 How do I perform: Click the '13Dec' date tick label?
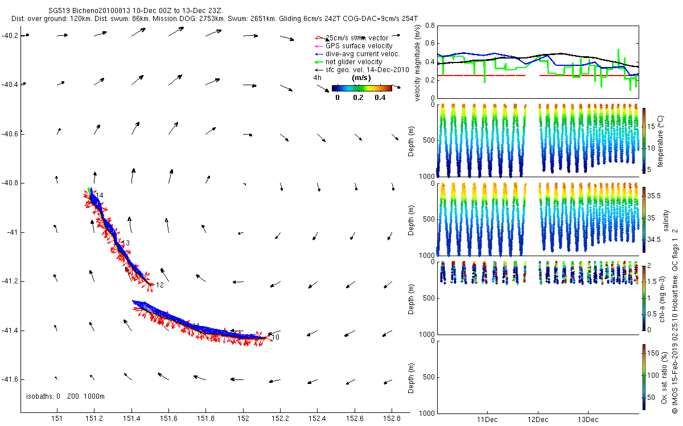point(588,420)
